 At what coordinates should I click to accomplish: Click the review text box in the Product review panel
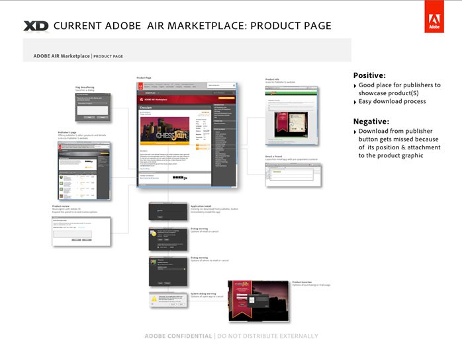tap(73, 234)
